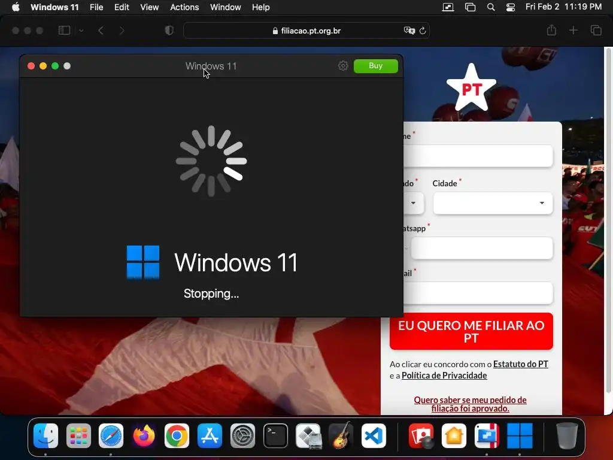This screenshot has width=613, height=460.
Task: Open Launchpad from the Dock
Action: coord(78,435)
